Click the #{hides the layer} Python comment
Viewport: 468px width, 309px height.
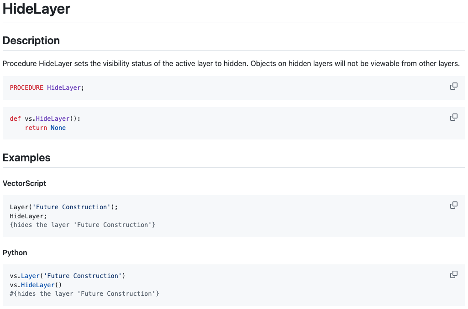[x=84, y=294]
